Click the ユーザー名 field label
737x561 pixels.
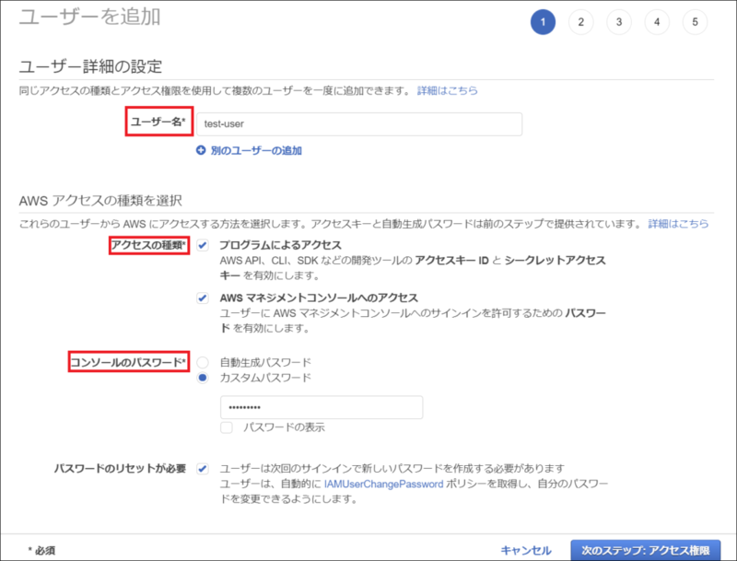tap(158, 122)
